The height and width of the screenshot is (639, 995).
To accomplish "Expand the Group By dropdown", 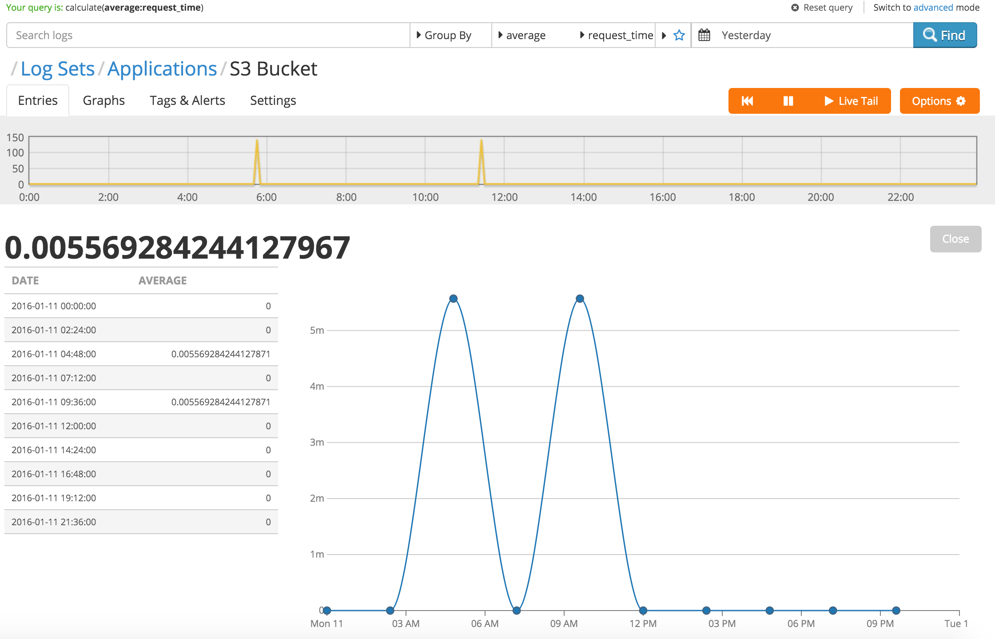I will click(444, 35).
